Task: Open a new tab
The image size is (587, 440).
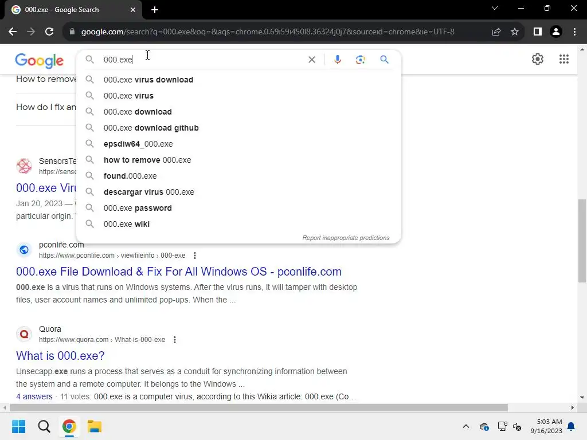Action: pos(155,10)
